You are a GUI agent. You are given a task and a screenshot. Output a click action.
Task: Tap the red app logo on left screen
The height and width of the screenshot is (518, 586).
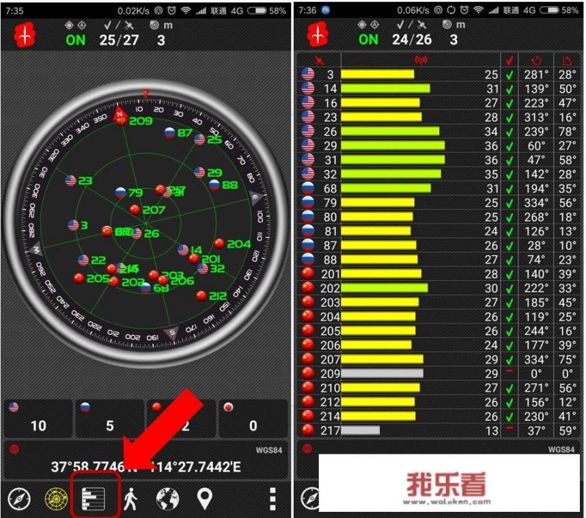(25, 35)
